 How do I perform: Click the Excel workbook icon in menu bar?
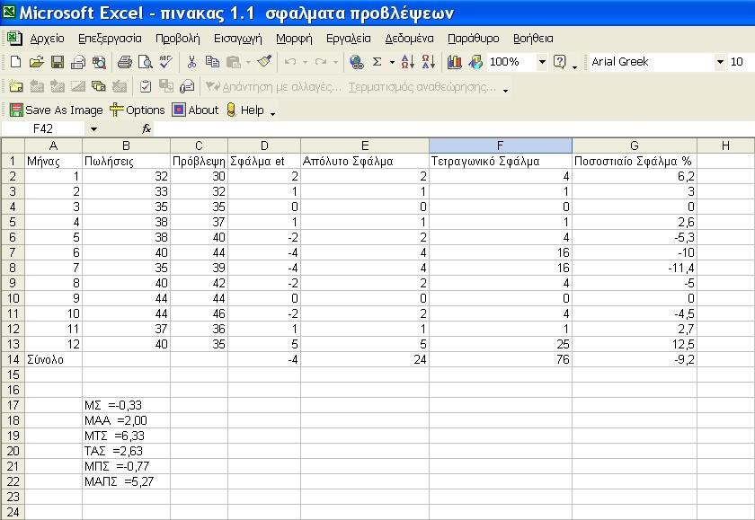(14, 38)
